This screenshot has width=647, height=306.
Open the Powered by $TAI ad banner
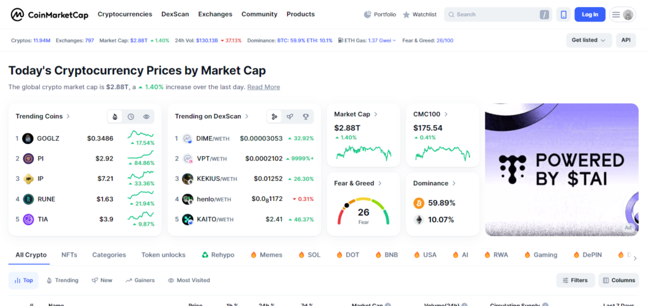[562, 169]
